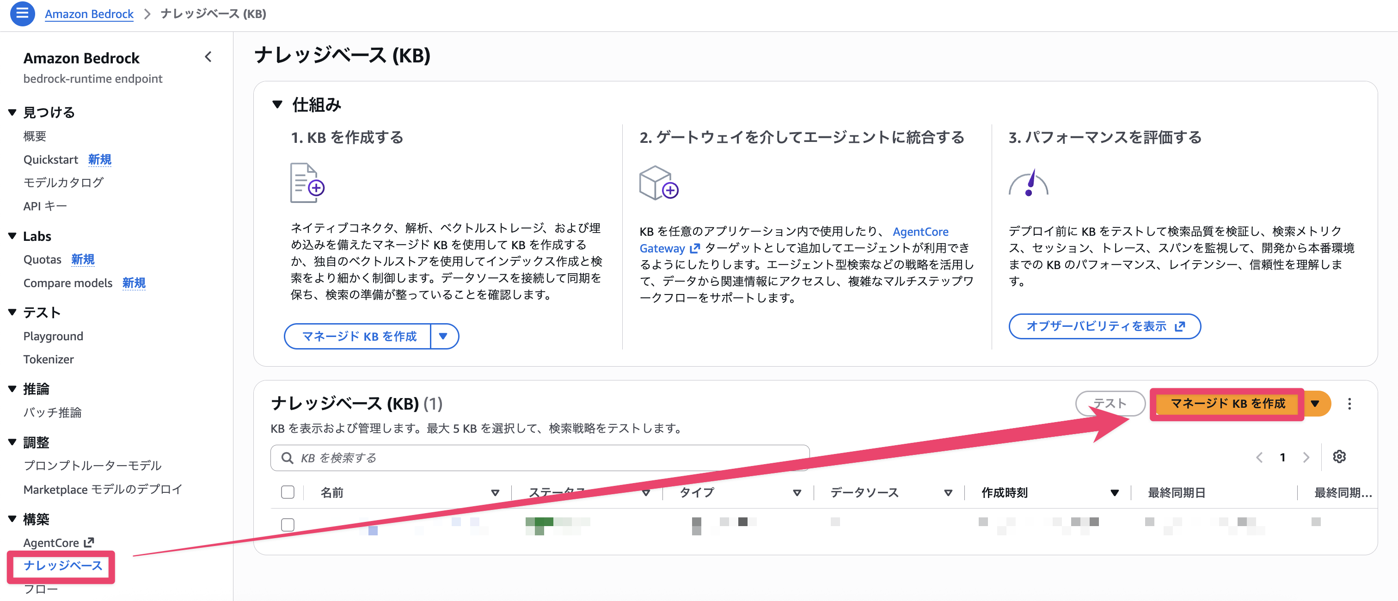Open バッチ推論 in the sidebar
1398x601 pixels.
[x=52, y=413]
